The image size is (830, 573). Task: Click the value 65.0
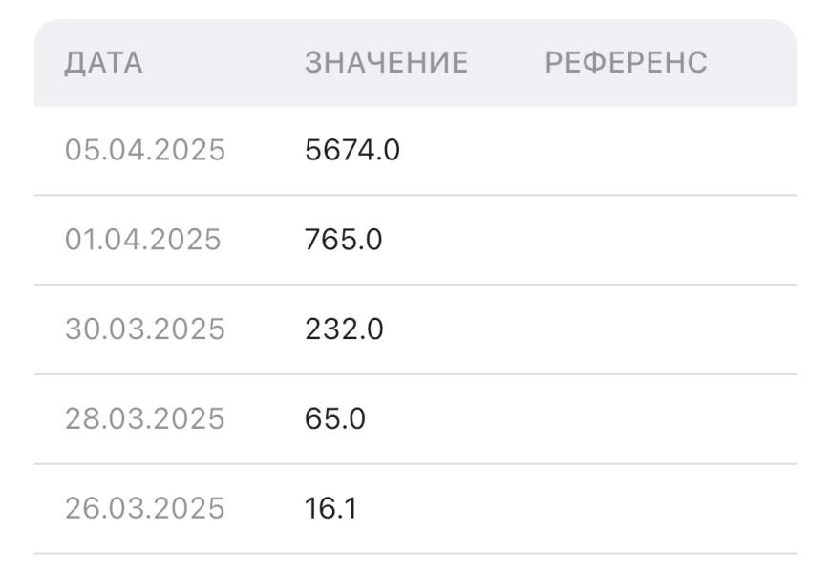click(x=335, y=419)
